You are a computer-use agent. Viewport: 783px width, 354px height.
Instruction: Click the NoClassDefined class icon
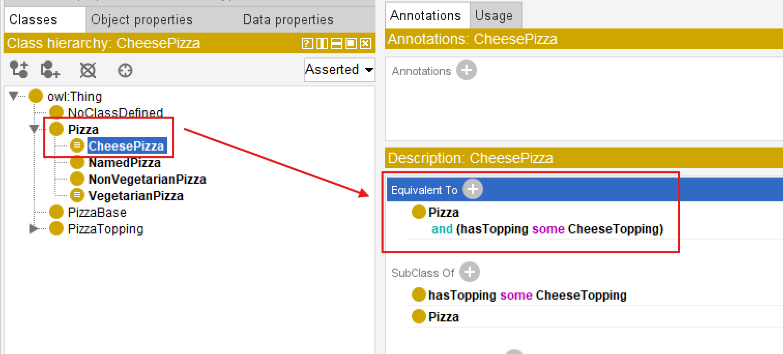click(56, 113)
